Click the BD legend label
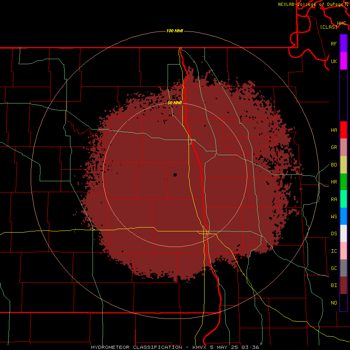350x350 pixels. point(334,165)
